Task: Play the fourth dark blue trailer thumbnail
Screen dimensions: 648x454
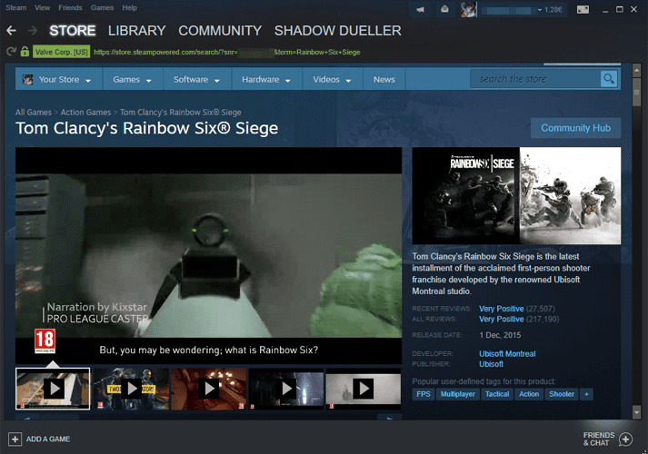Action: click(x=286, y=389)
